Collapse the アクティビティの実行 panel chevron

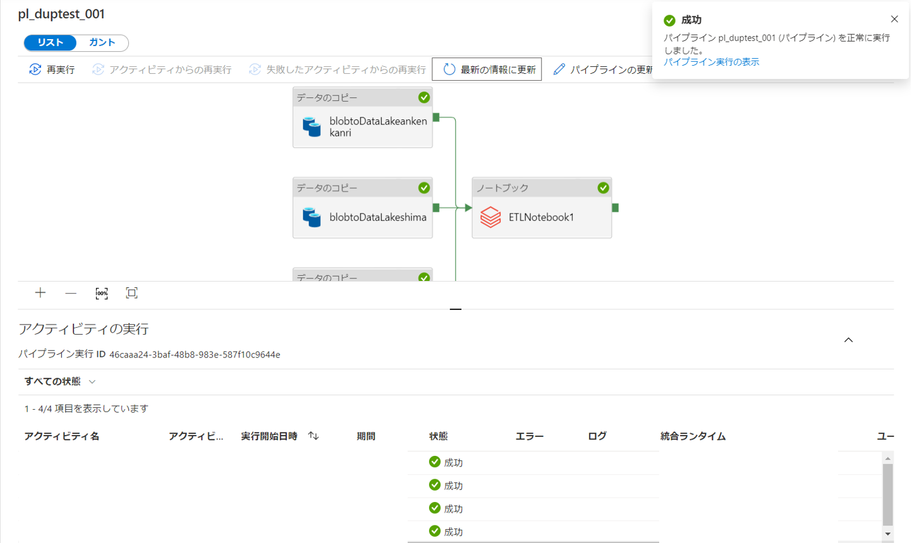849,340
